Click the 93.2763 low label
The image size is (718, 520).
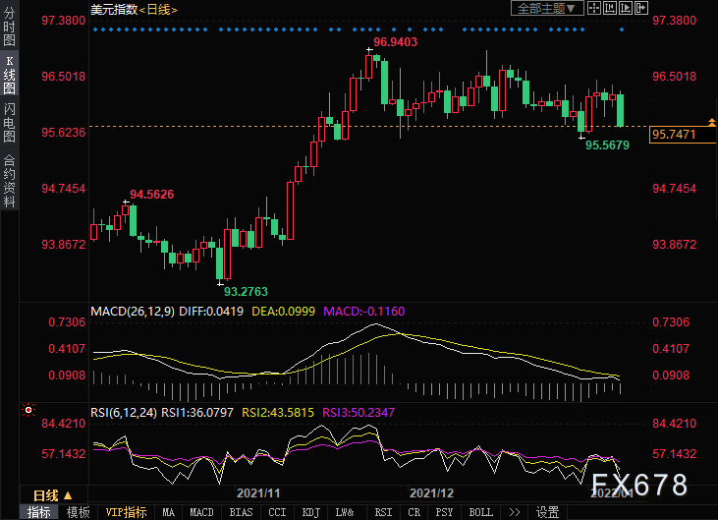[246, 291]
